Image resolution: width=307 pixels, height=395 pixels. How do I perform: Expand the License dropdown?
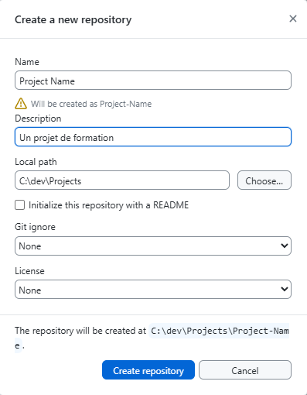tap(153, 290)
